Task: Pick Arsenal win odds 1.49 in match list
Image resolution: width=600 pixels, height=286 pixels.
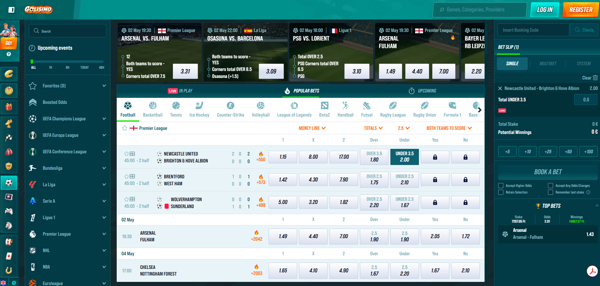Action: (283, 236)
